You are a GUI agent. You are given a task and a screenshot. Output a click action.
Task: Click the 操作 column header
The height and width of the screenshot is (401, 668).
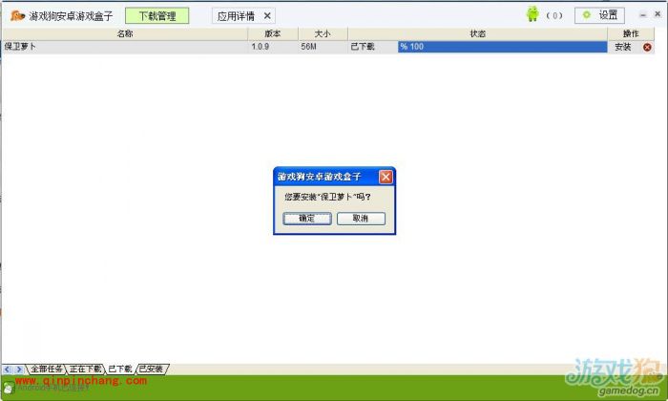click(631, 33)
